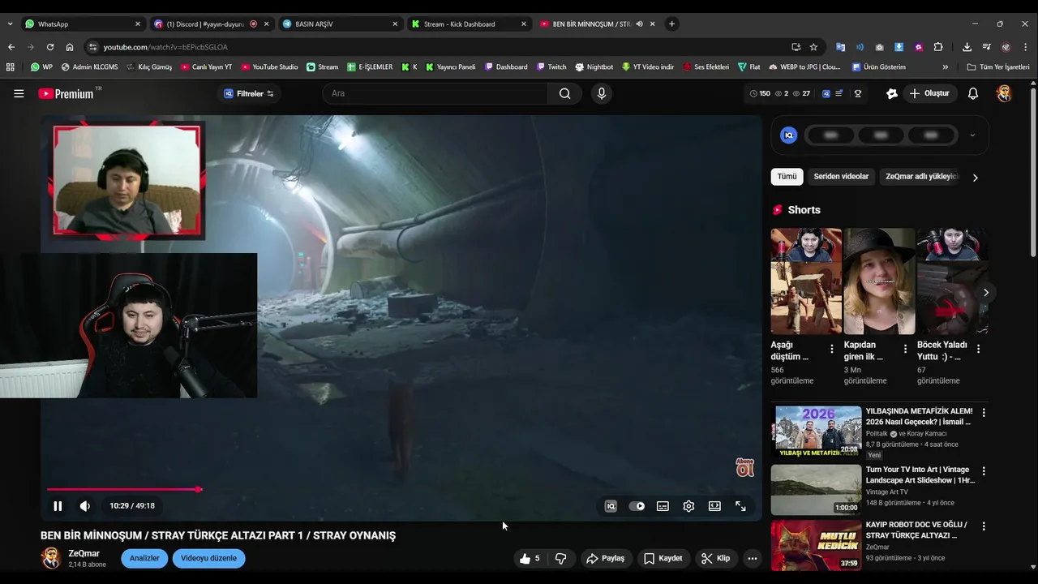This screenshot has width=1038, height=584.
Task: Open options for Vintage Landscape Art video
Action: pyautogui.click(x=984, y=471)
